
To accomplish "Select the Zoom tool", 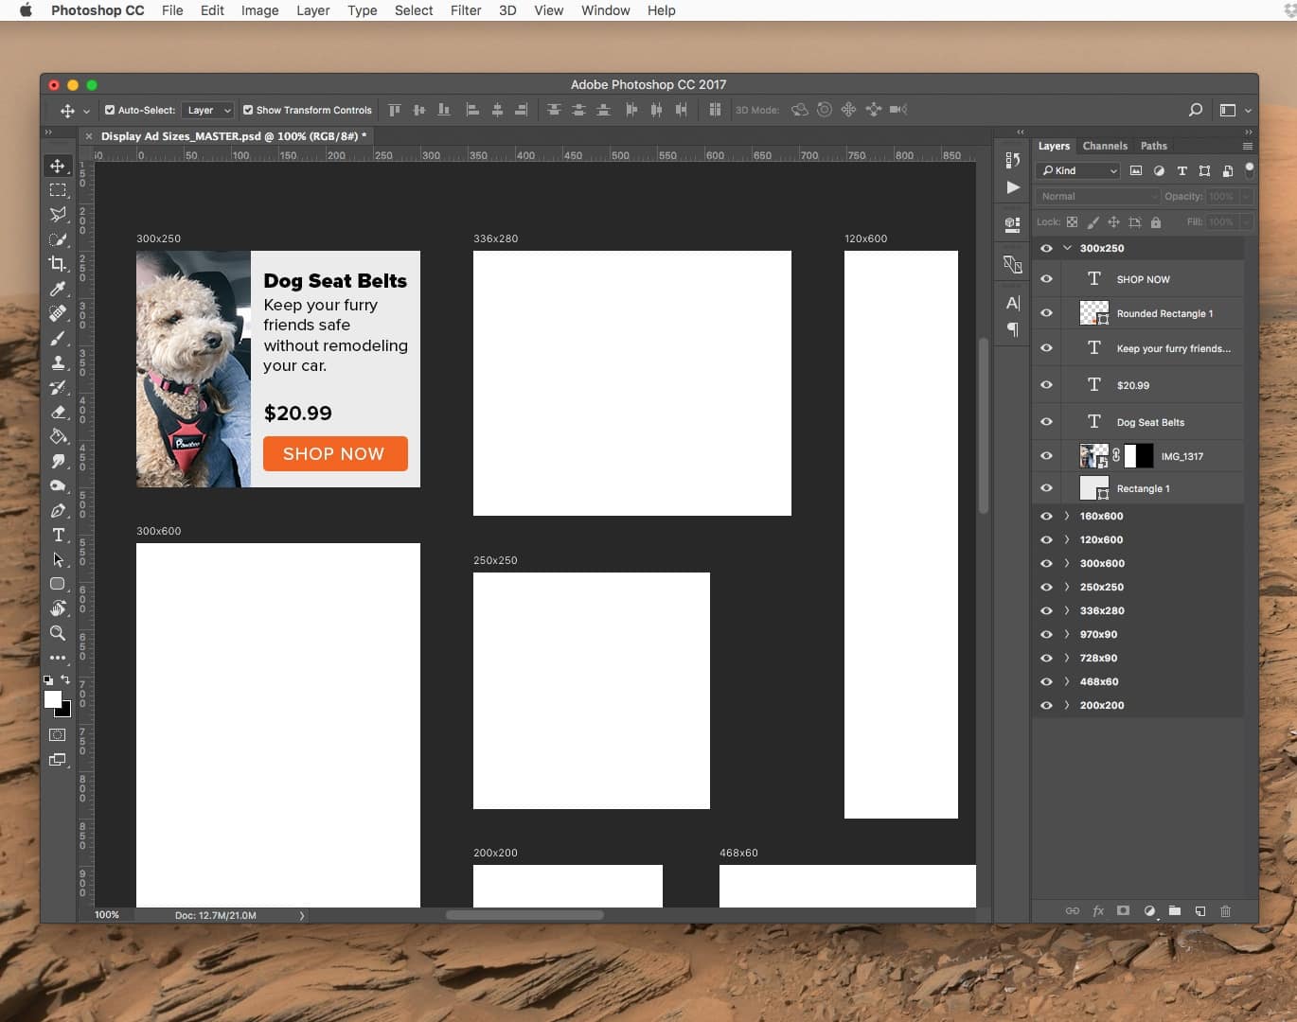I will click(58, 634).
